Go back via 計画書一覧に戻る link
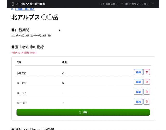 tap(25, 9)
